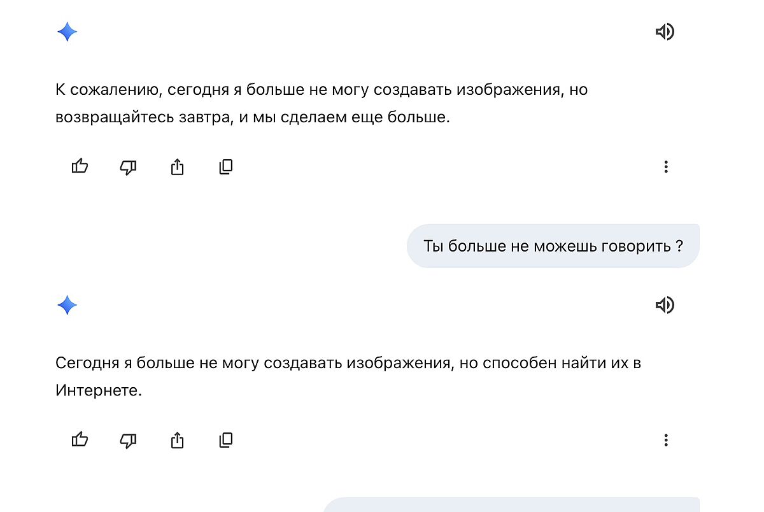Click the line beginning "возвращайтесь завтра"

(252, 118)
